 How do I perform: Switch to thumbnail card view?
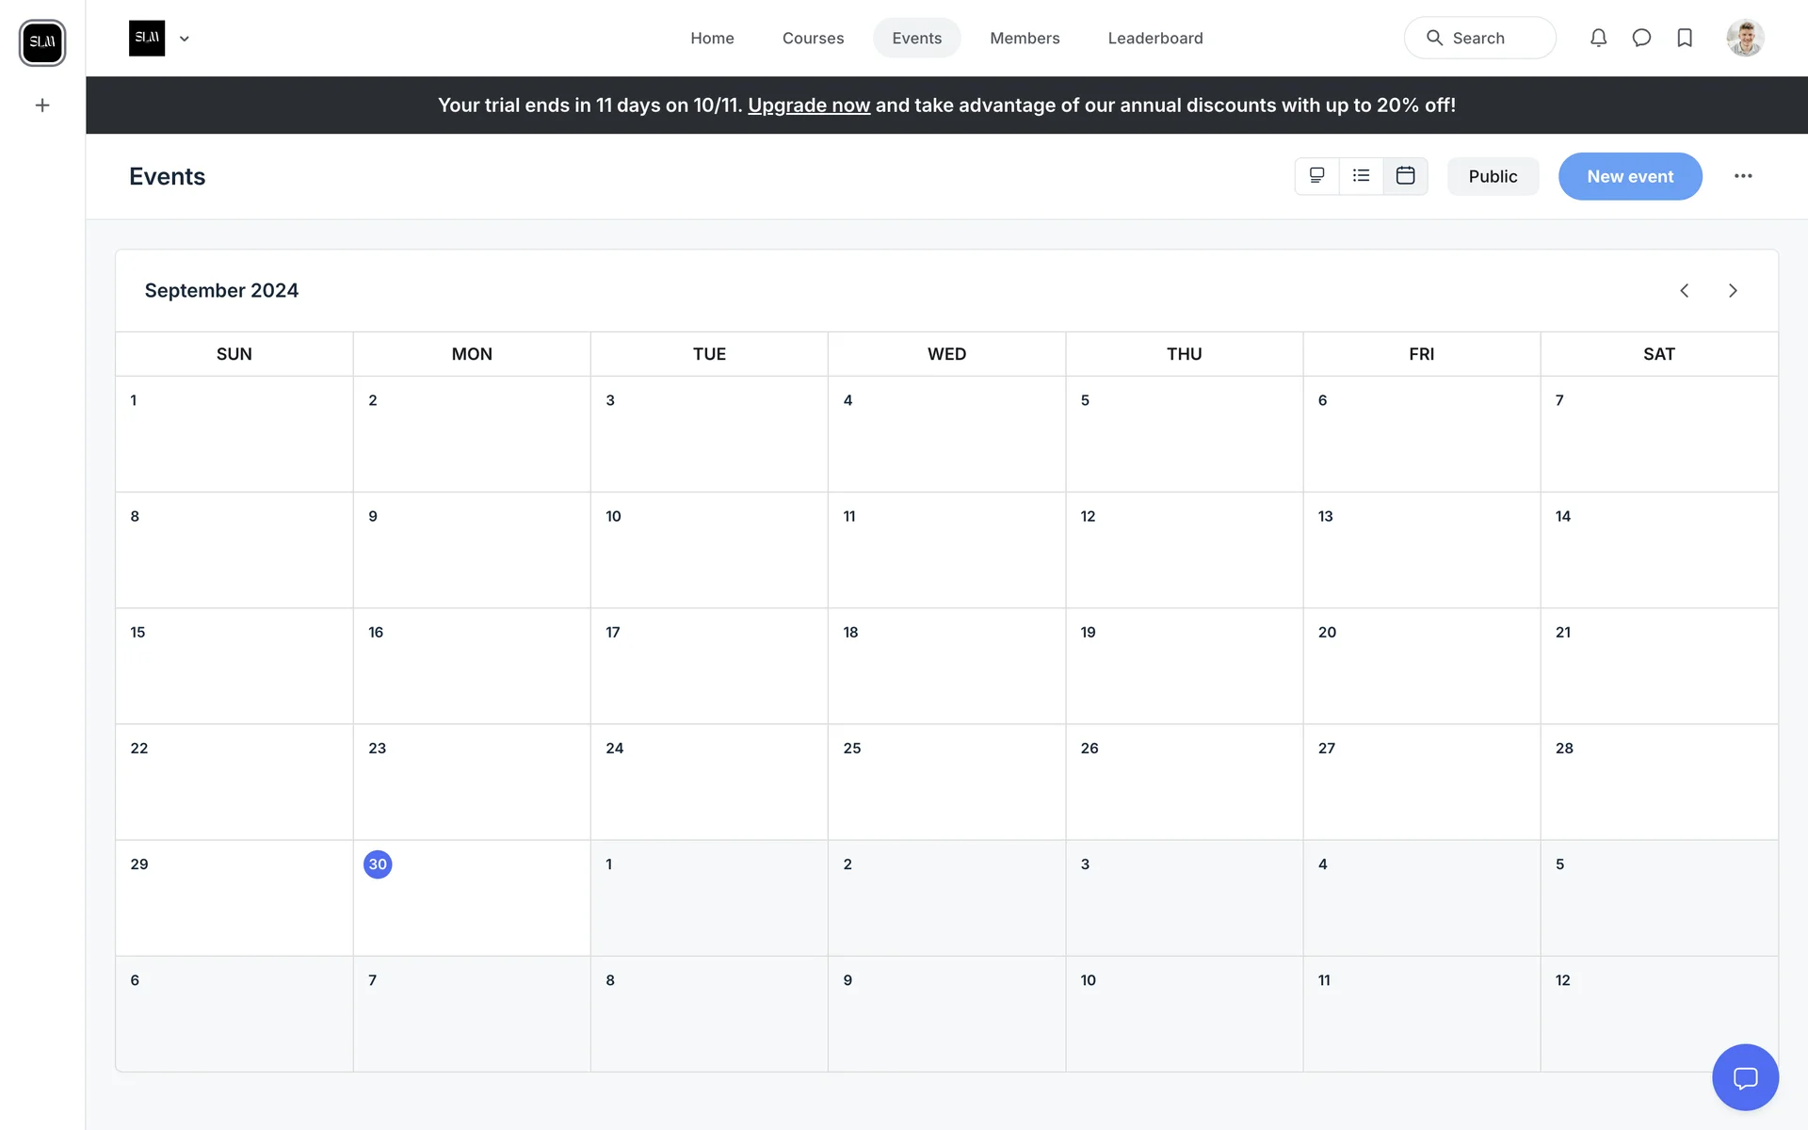click(x=1316, y=176)
